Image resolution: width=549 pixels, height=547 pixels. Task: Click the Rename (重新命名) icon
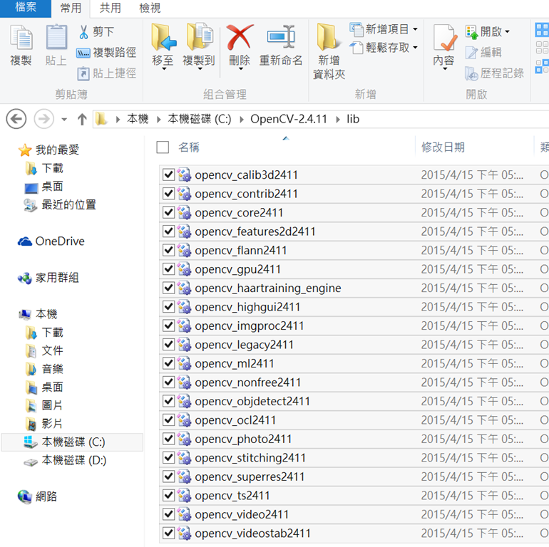coord(281,38)
